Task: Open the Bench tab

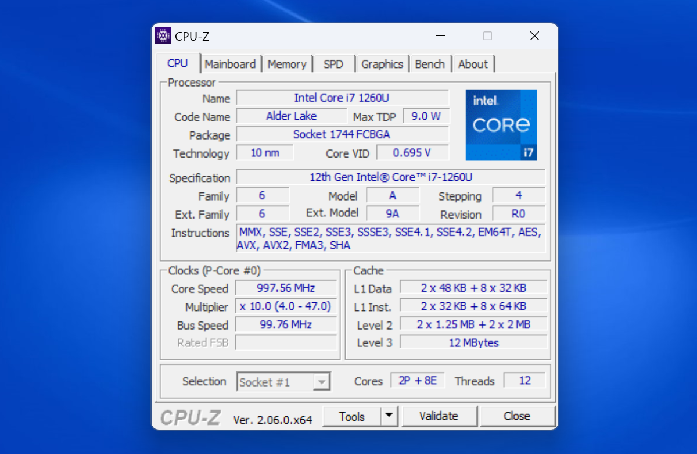Action: click(430, 64)
